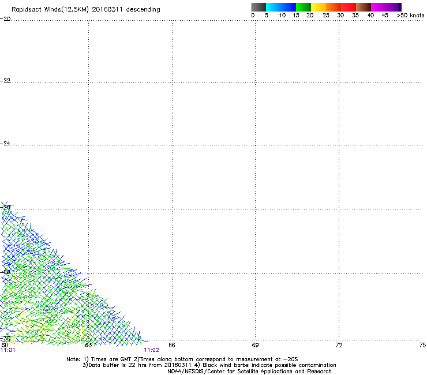Image resolution: width=427 pixels, height=375 pixels.
Task: Select the yellow 20-25 knots color segment
Action: 319,7
